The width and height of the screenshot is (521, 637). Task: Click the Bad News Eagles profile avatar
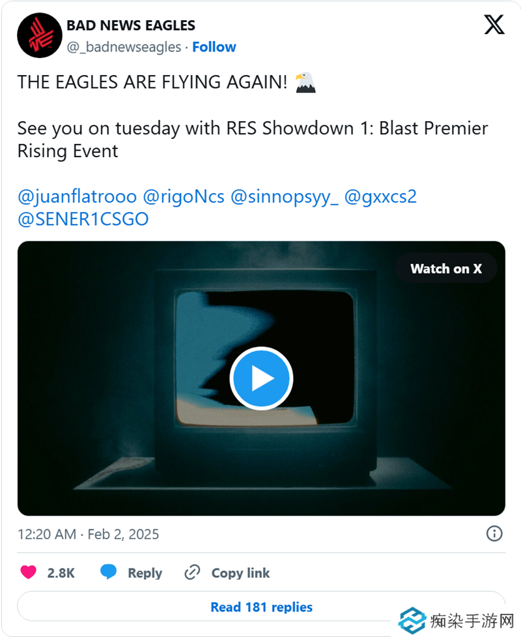pyautogui.click(x=40, y=35)
